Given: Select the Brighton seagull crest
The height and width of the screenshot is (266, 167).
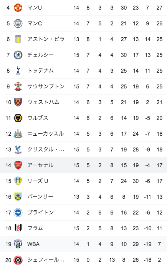Looking at the screenshot, I should [x=18, y=213].
